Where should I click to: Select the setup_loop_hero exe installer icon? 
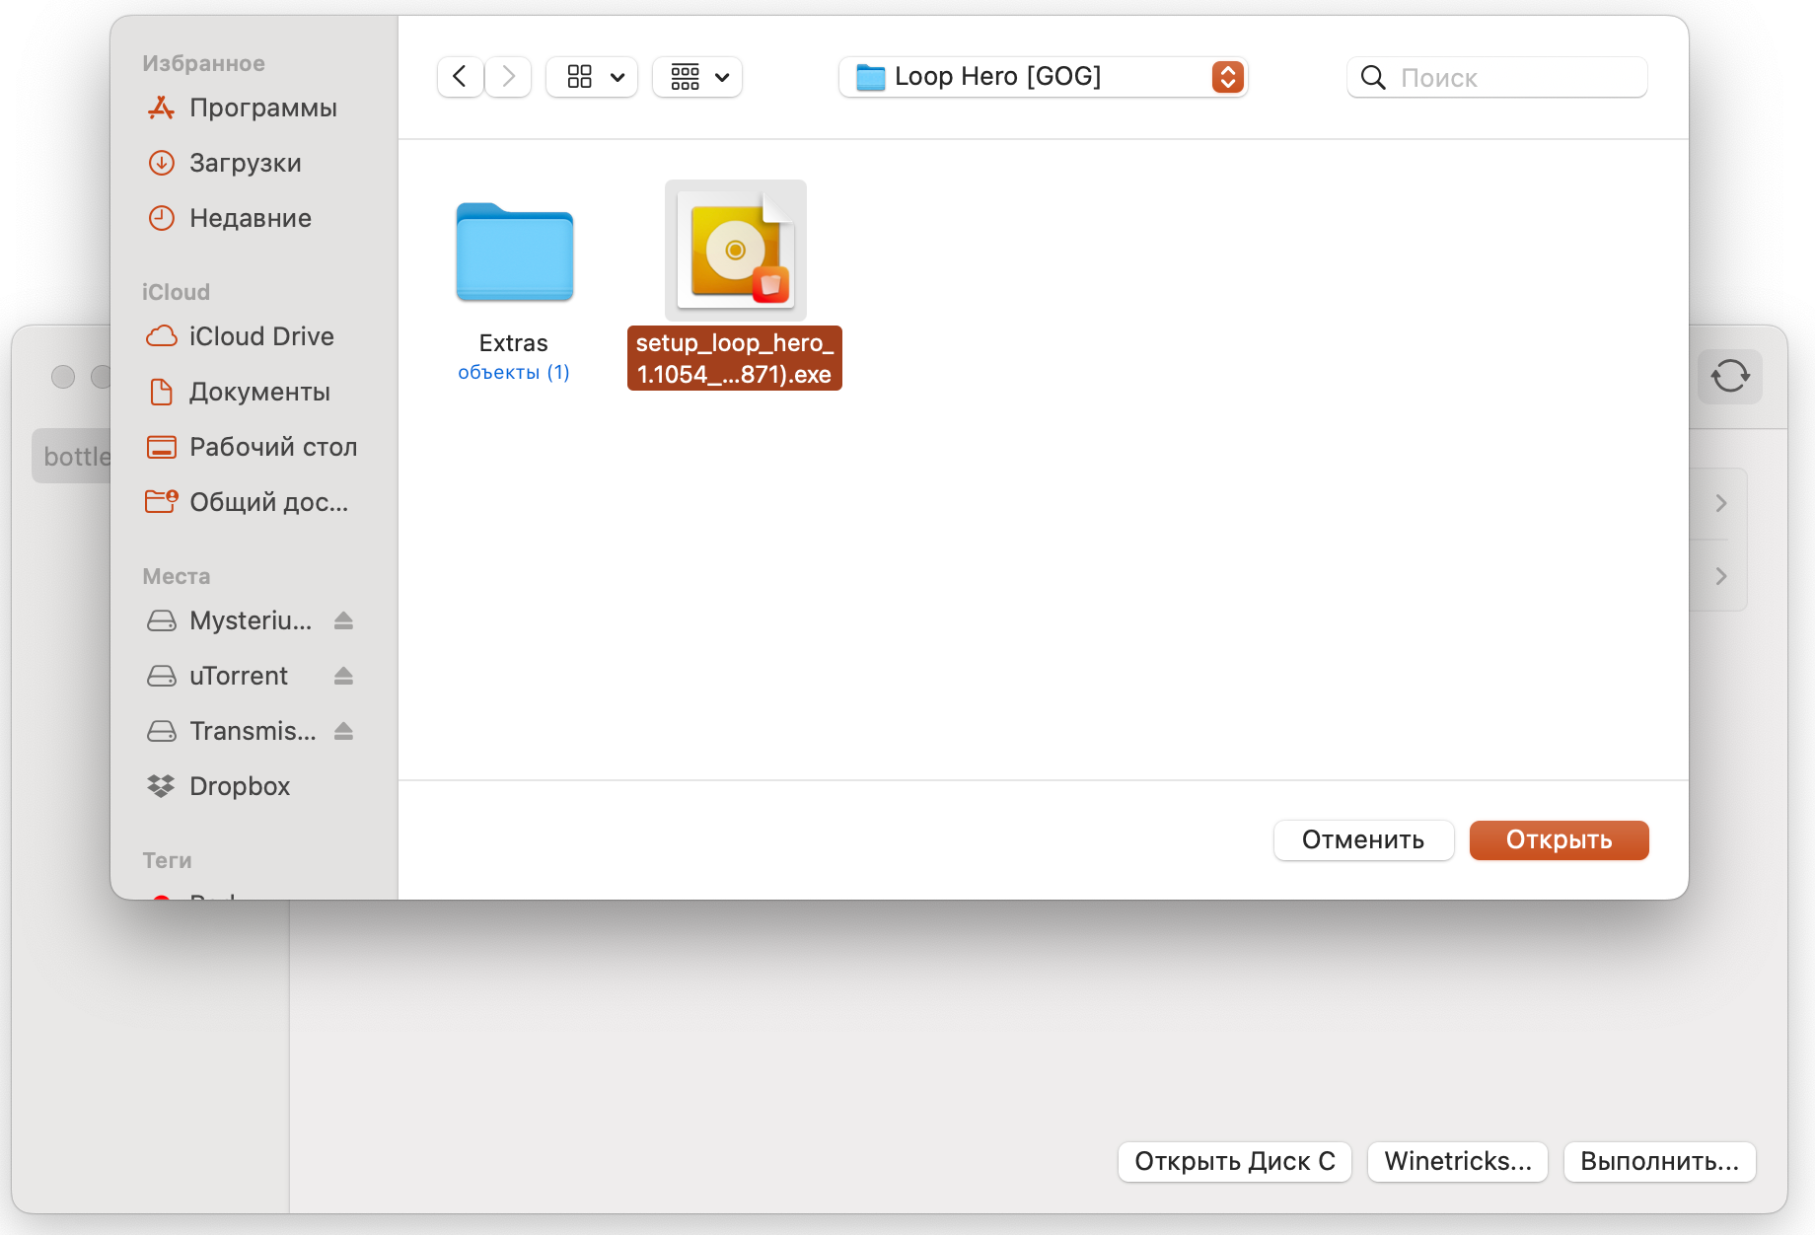(736, 251)
